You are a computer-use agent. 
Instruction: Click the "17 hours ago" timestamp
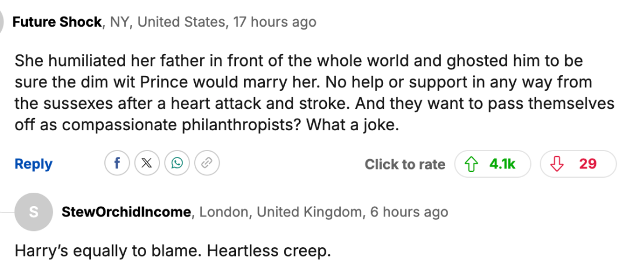(275, 23)
